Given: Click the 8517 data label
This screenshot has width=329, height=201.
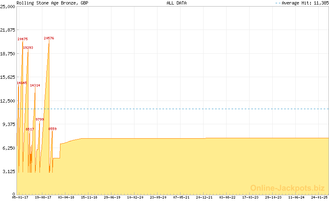Looking at the screenshot, I should pos(30,129).
